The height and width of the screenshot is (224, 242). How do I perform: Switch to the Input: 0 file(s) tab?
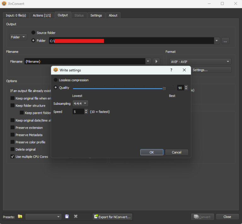pos(16,15)
